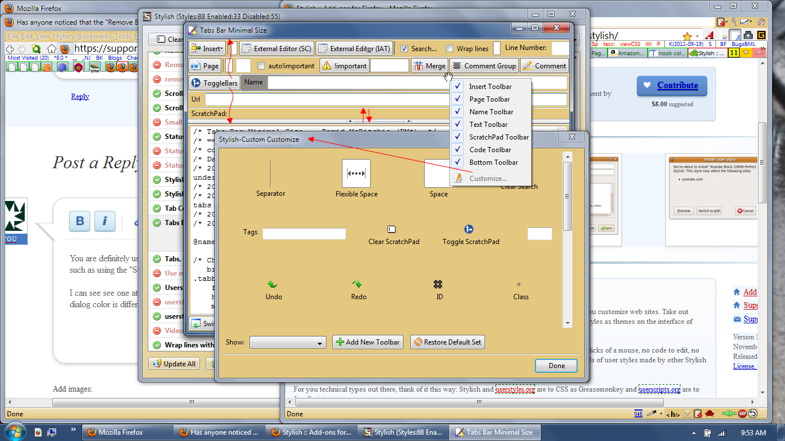Click Update All in Stylish manager
This screenshot has width=785, height=441.
tap(174, 364)
